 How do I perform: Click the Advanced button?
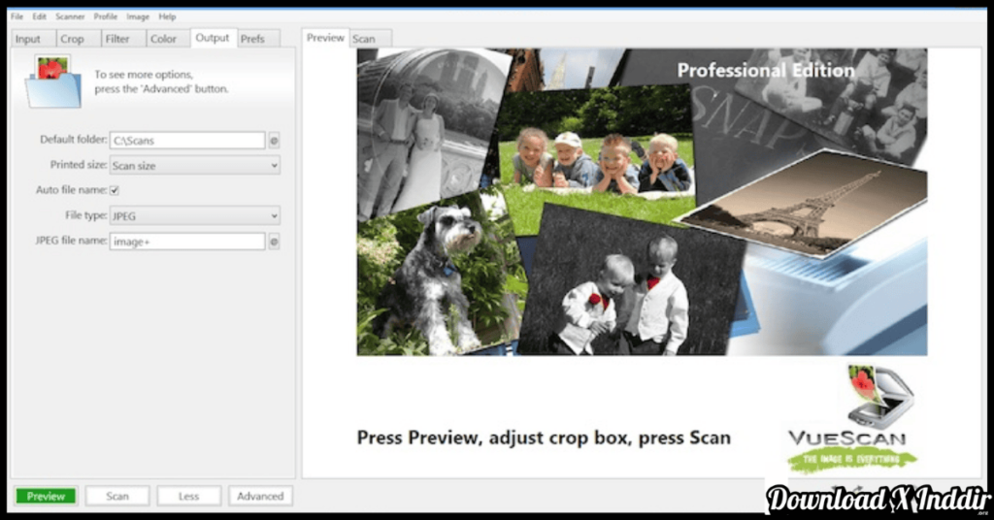point(260,496)
